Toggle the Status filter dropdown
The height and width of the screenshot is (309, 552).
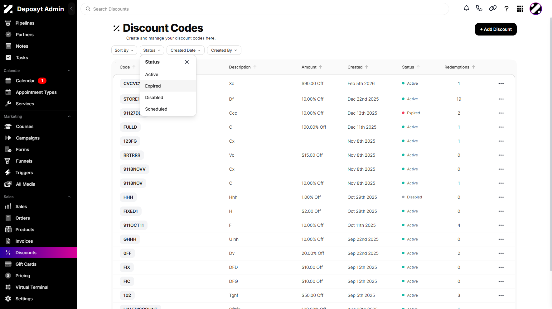point(152,50)
